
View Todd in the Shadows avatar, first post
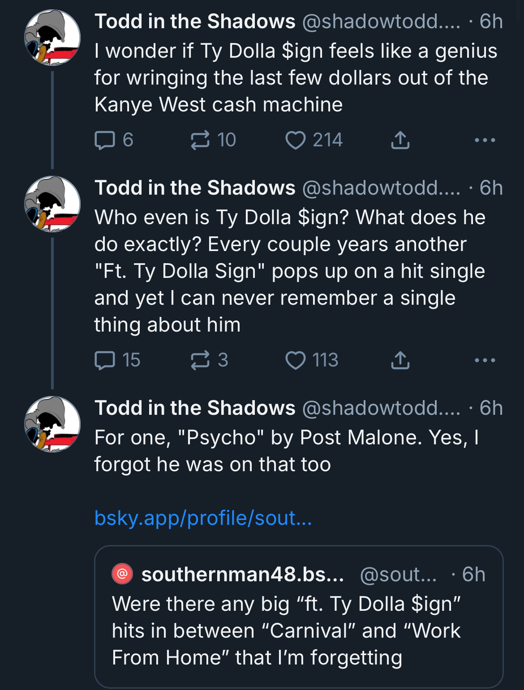[x=52, y=38]
